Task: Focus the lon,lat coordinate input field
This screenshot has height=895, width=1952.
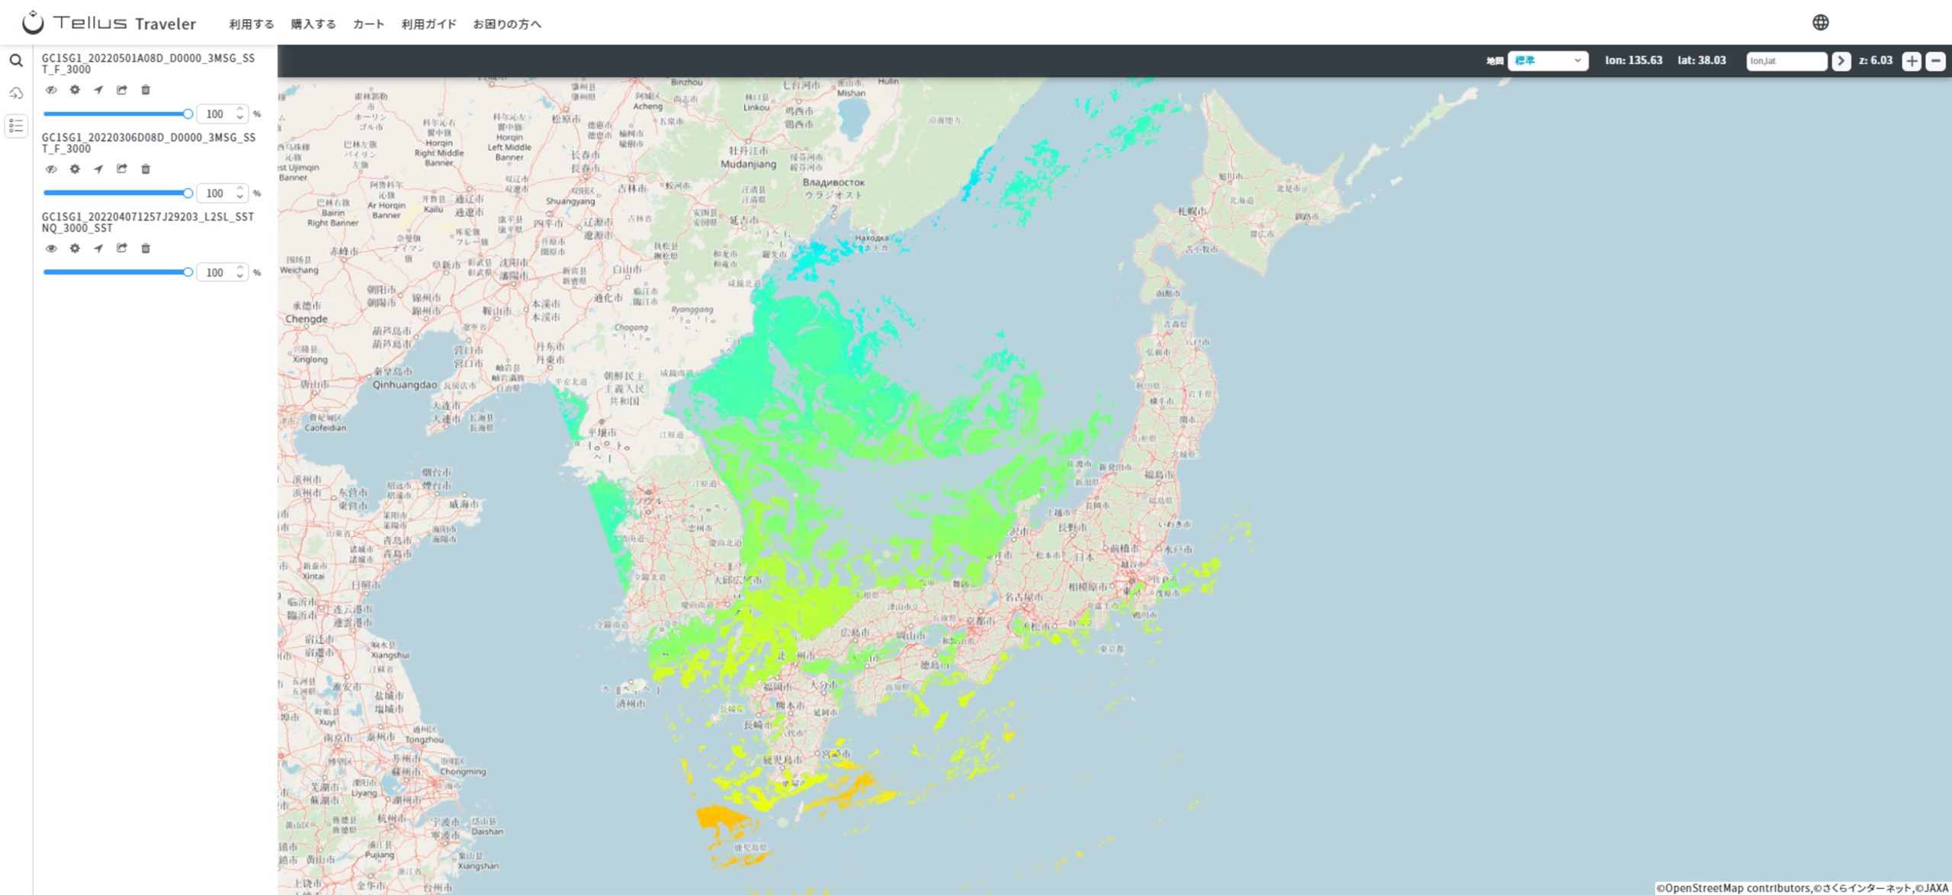Action: 1787,61
